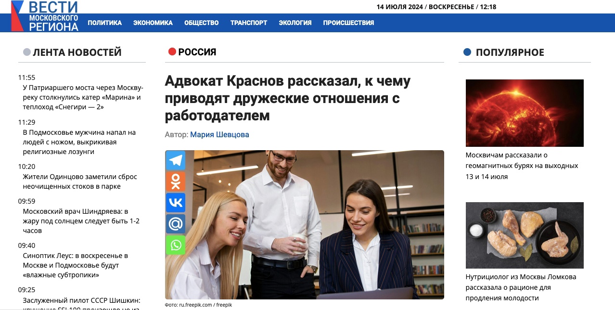Share the article on Odnoklassniki
The width and height of the screenshot is (615, 310).
tap(176, 181)
